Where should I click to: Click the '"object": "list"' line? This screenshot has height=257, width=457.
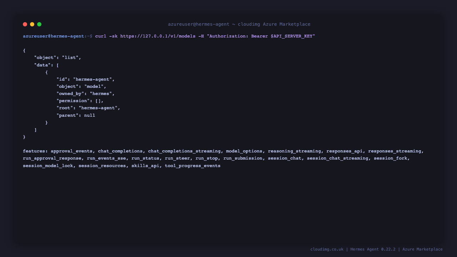tap(57, 57)
